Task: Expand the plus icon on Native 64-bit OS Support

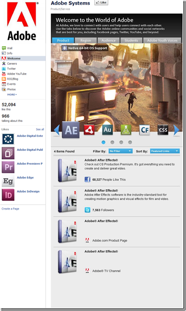Action: coord(65,48)
